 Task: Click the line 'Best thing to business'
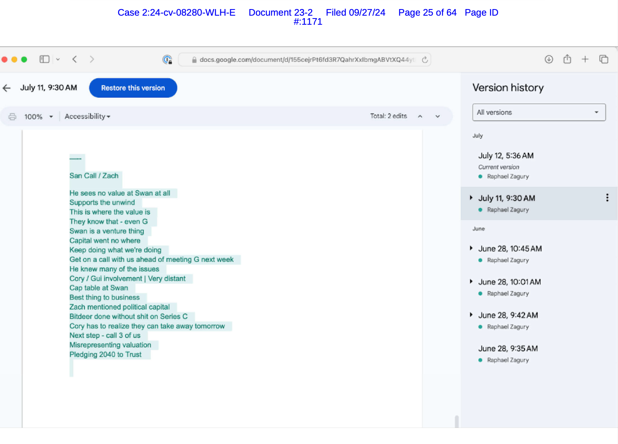point(105,298)
